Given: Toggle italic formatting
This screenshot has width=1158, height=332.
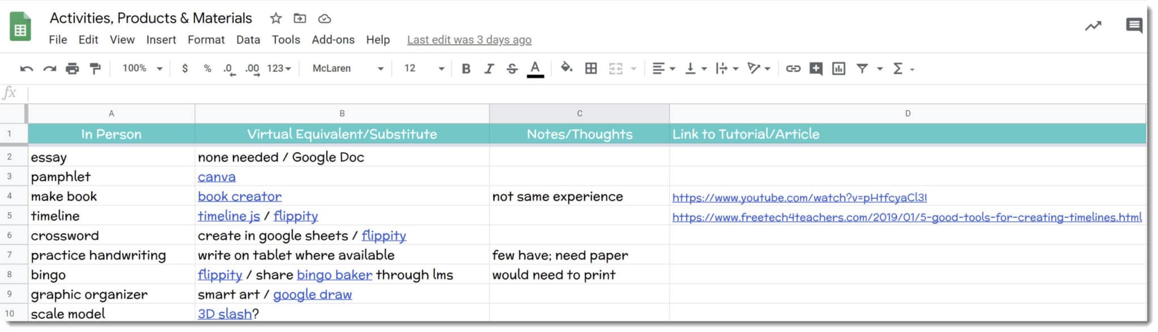Looking at the screenshot, I should [489, 68].
